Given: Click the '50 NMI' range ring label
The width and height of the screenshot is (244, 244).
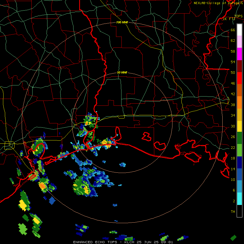Looking at the screenshot, I should point(122,72).
